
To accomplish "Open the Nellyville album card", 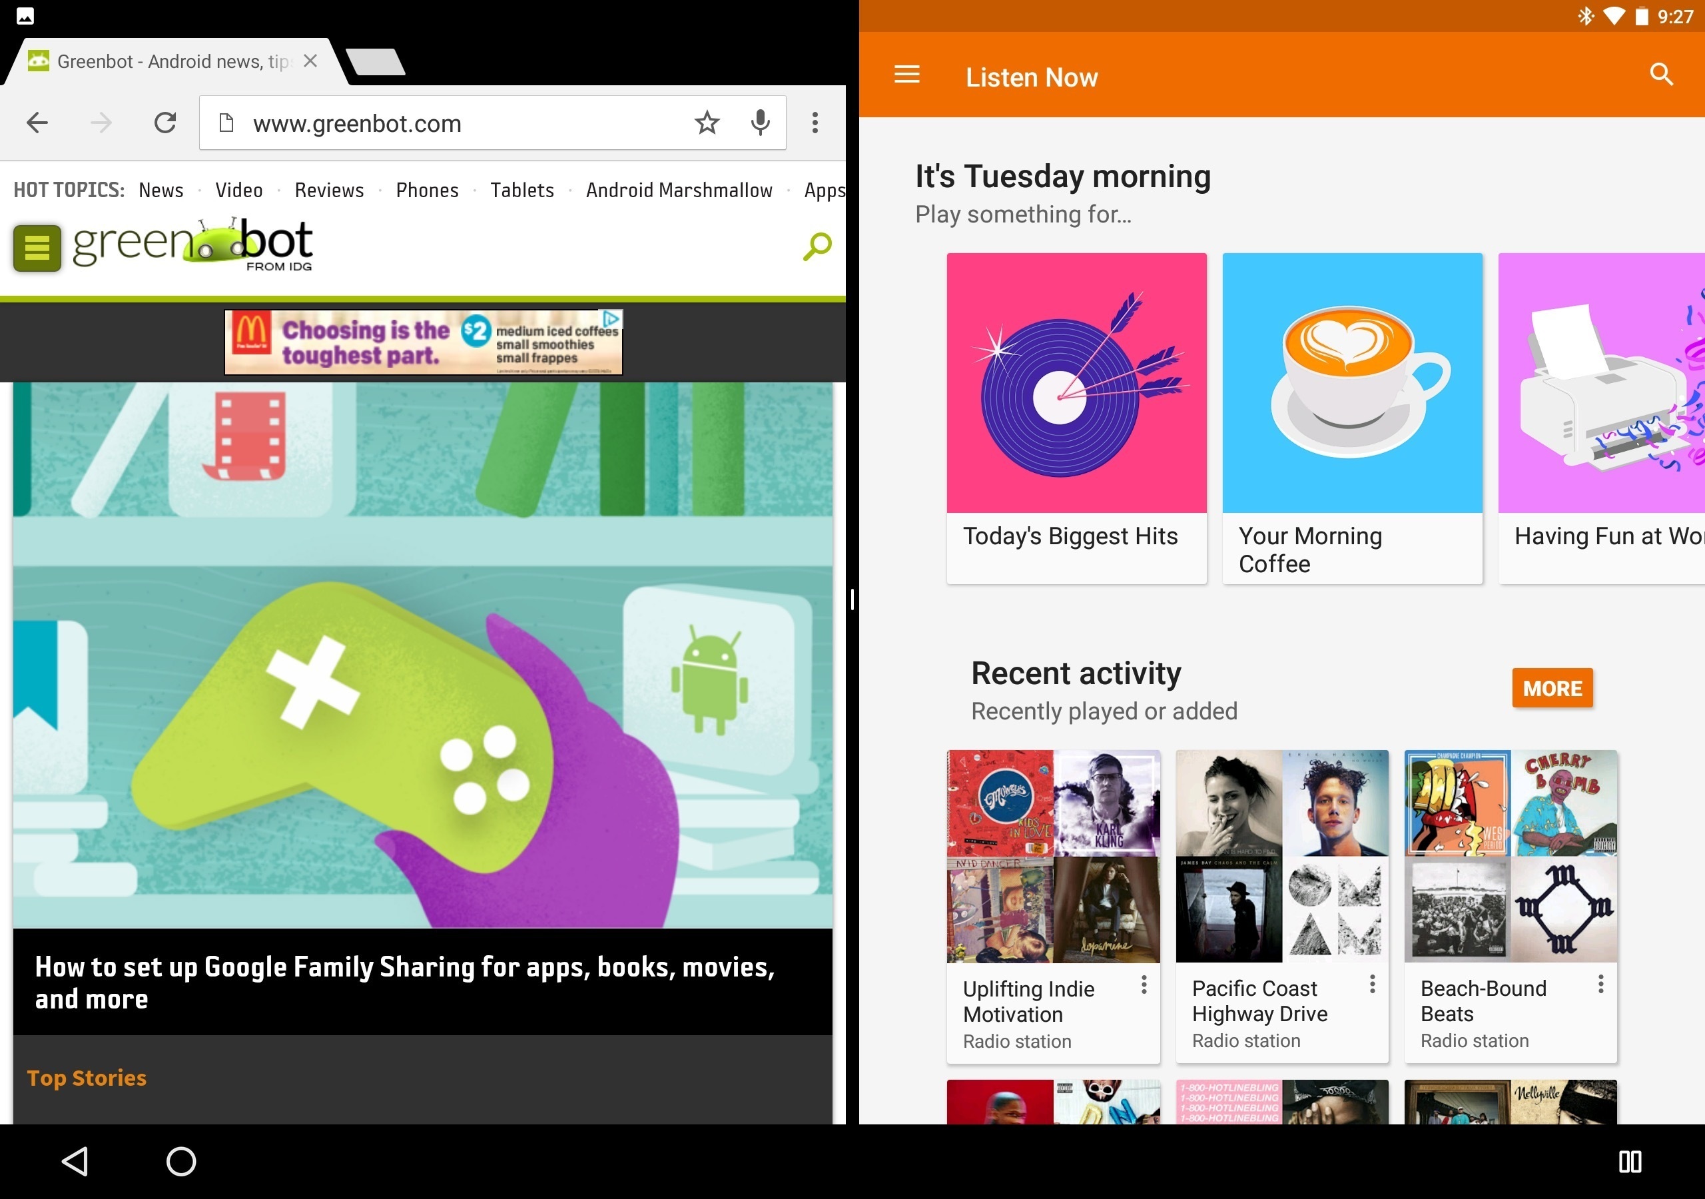I will [x=1511, y=1102].
